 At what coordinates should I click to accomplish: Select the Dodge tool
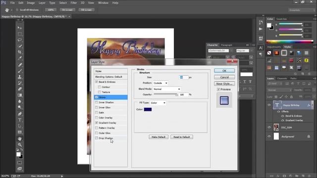20,107
